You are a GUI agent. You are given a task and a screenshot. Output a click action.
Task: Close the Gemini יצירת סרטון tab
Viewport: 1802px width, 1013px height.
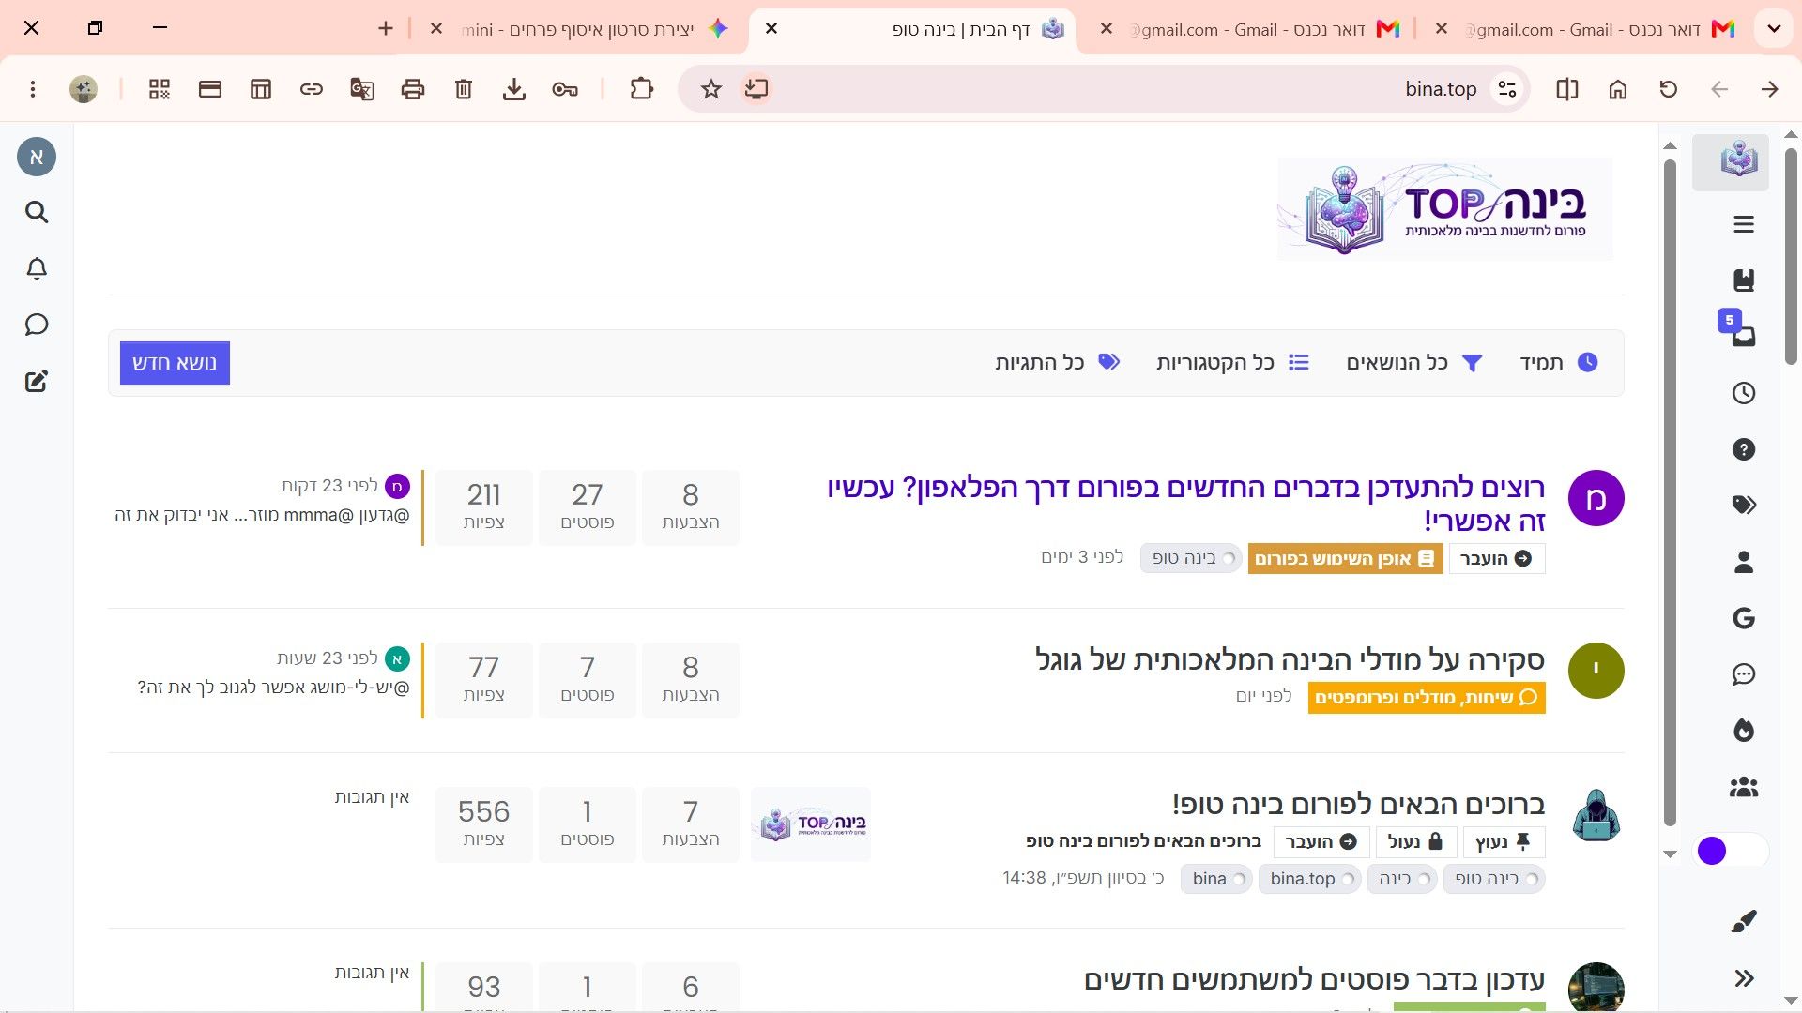pos(436,29)
